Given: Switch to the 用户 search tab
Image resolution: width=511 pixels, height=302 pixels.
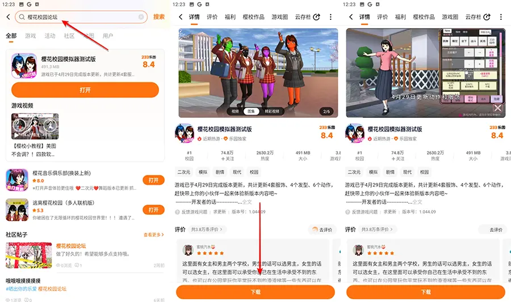Looking at the screenshot, I should [x=108, y=36].
